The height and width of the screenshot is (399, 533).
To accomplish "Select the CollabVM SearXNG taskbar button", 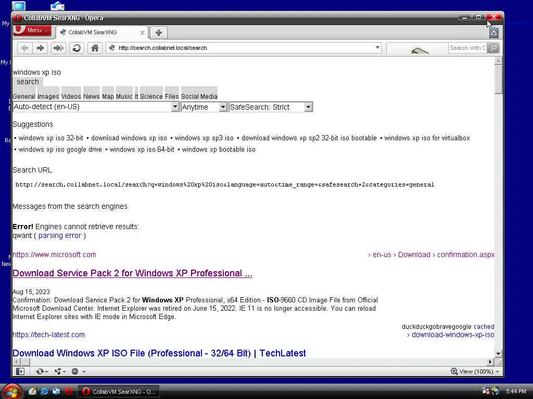I will coord(119,392).
